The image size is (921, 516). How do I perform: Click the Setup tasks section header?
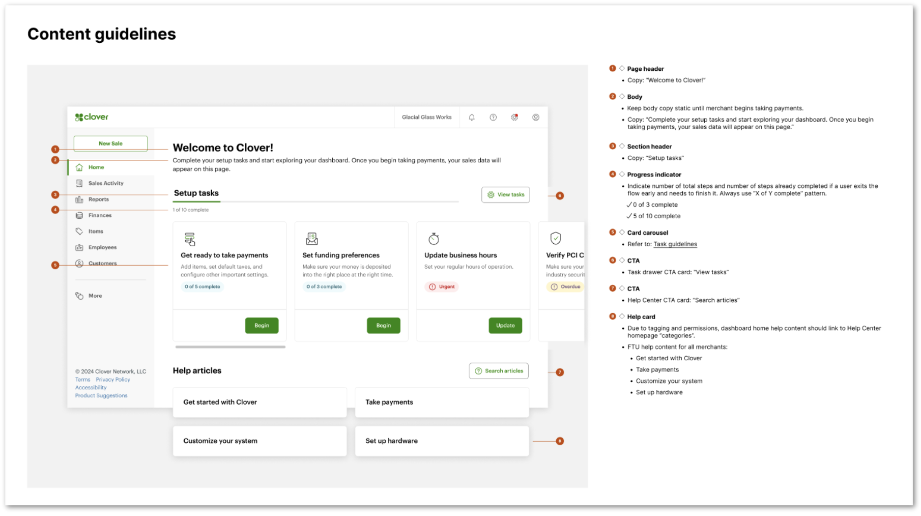click(196, 193)
